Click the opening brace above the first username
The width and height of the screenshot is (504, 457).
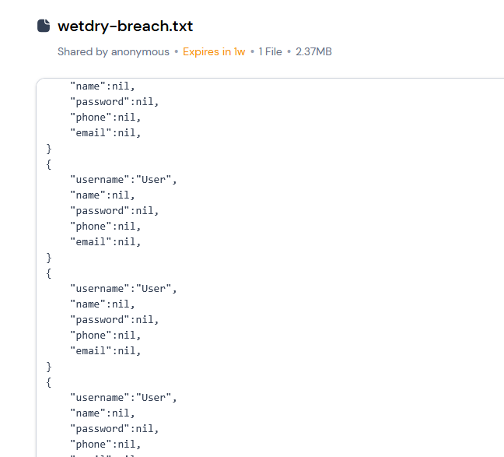point(50,164)
